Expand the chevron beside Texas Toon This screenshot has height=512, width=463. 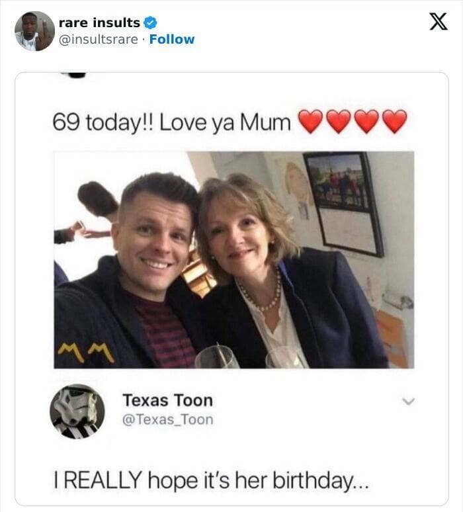409,401
